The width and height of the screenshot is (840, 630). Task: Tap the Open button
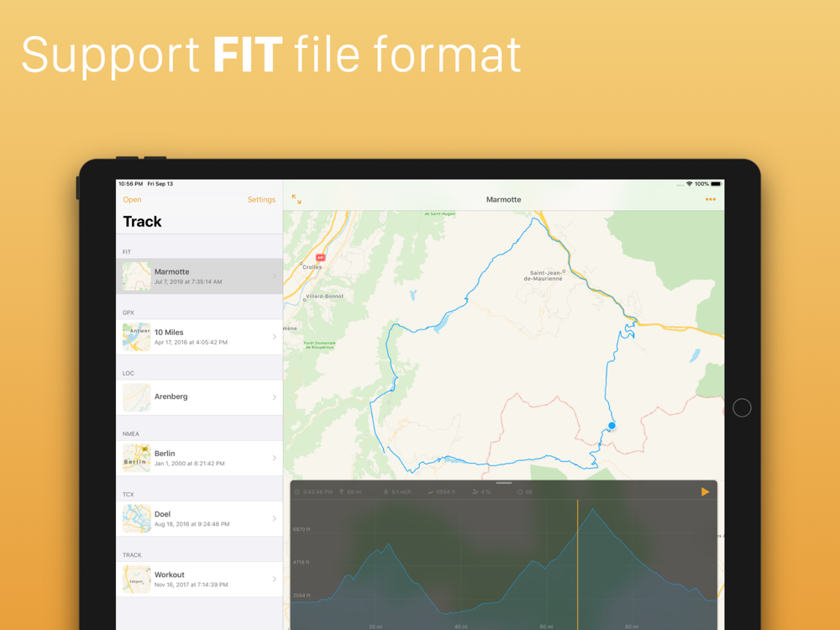point(133,199)
